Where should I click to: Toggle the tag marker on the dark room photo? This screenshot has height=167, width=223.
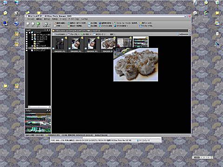(x=66, y=38)
